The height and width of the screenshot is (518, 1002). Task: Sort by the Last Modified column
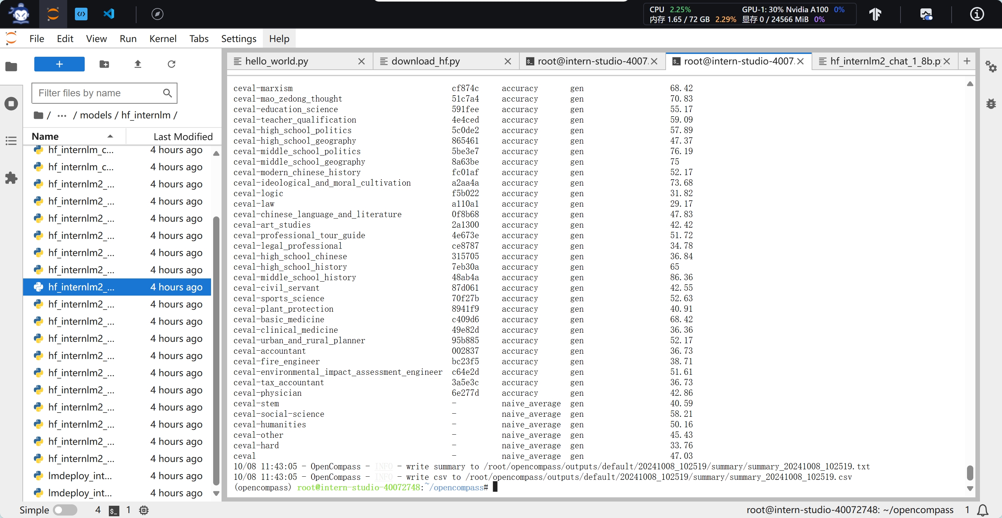pyautogui.click(x=183, y=136)
